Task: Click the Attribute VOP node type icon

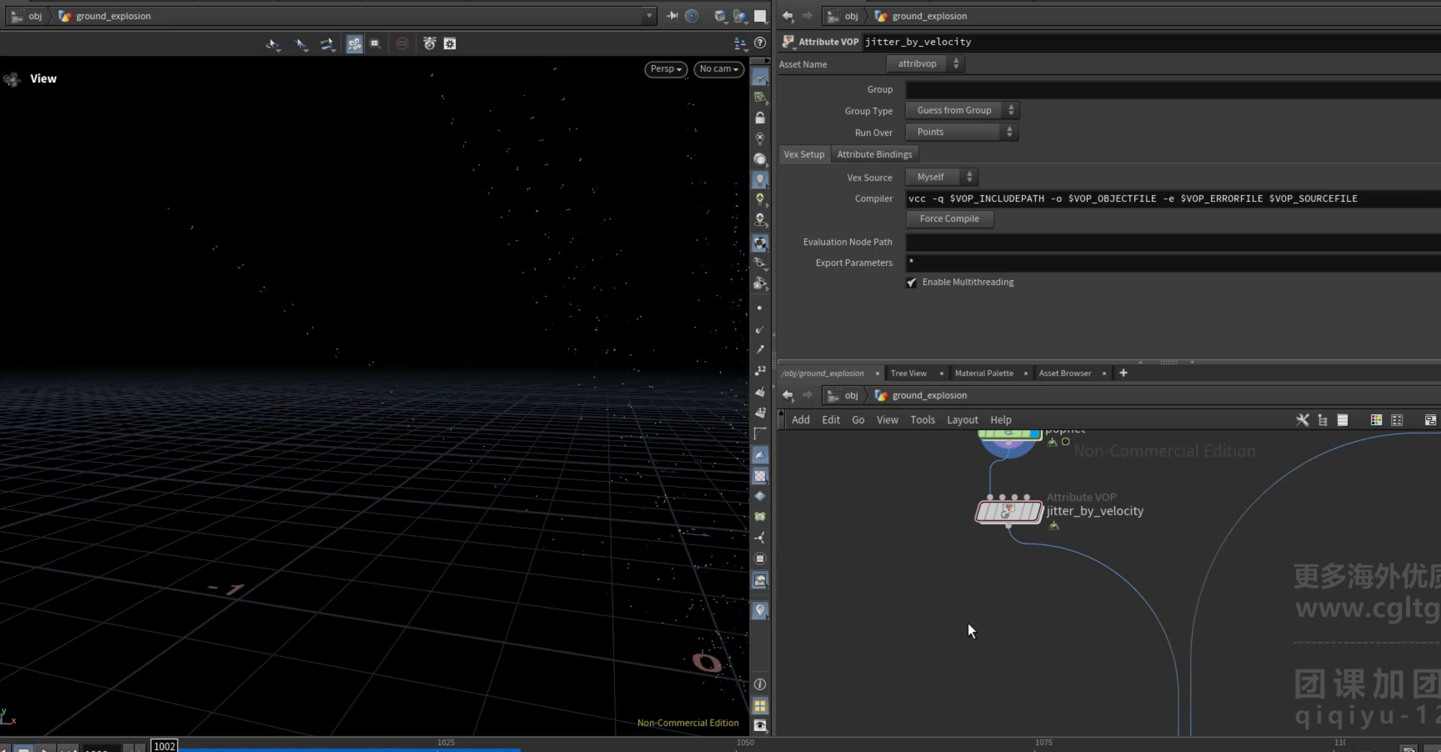Action: (x=788, y=41)
